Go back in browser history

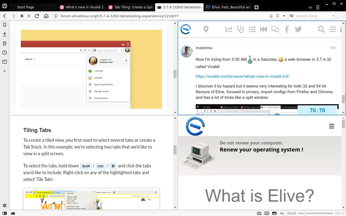5,16
